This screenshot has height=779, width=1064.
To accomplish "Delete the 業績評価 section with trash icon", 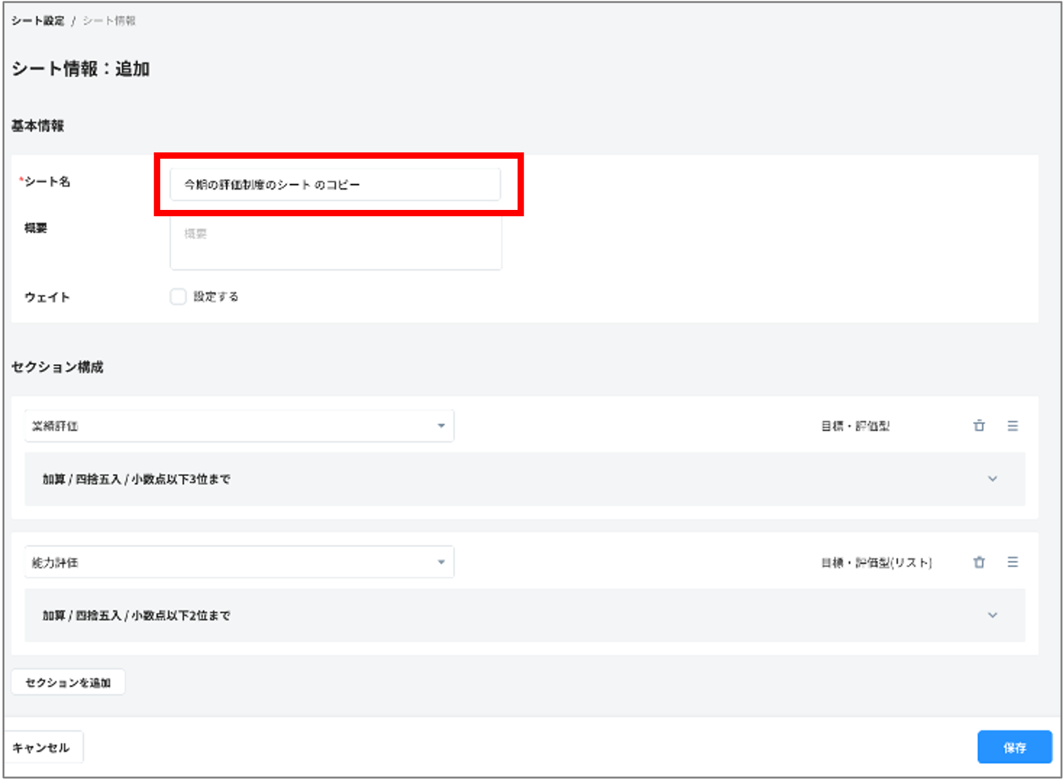I will pos(979,426).
